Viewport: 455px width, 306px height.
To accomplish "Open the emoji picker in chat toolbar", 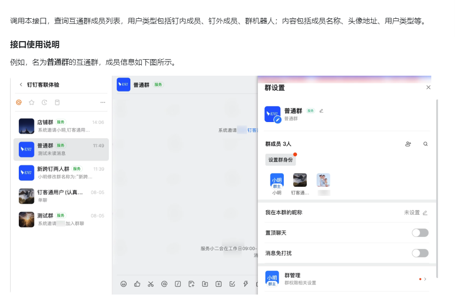I will (x=124, y=284).
